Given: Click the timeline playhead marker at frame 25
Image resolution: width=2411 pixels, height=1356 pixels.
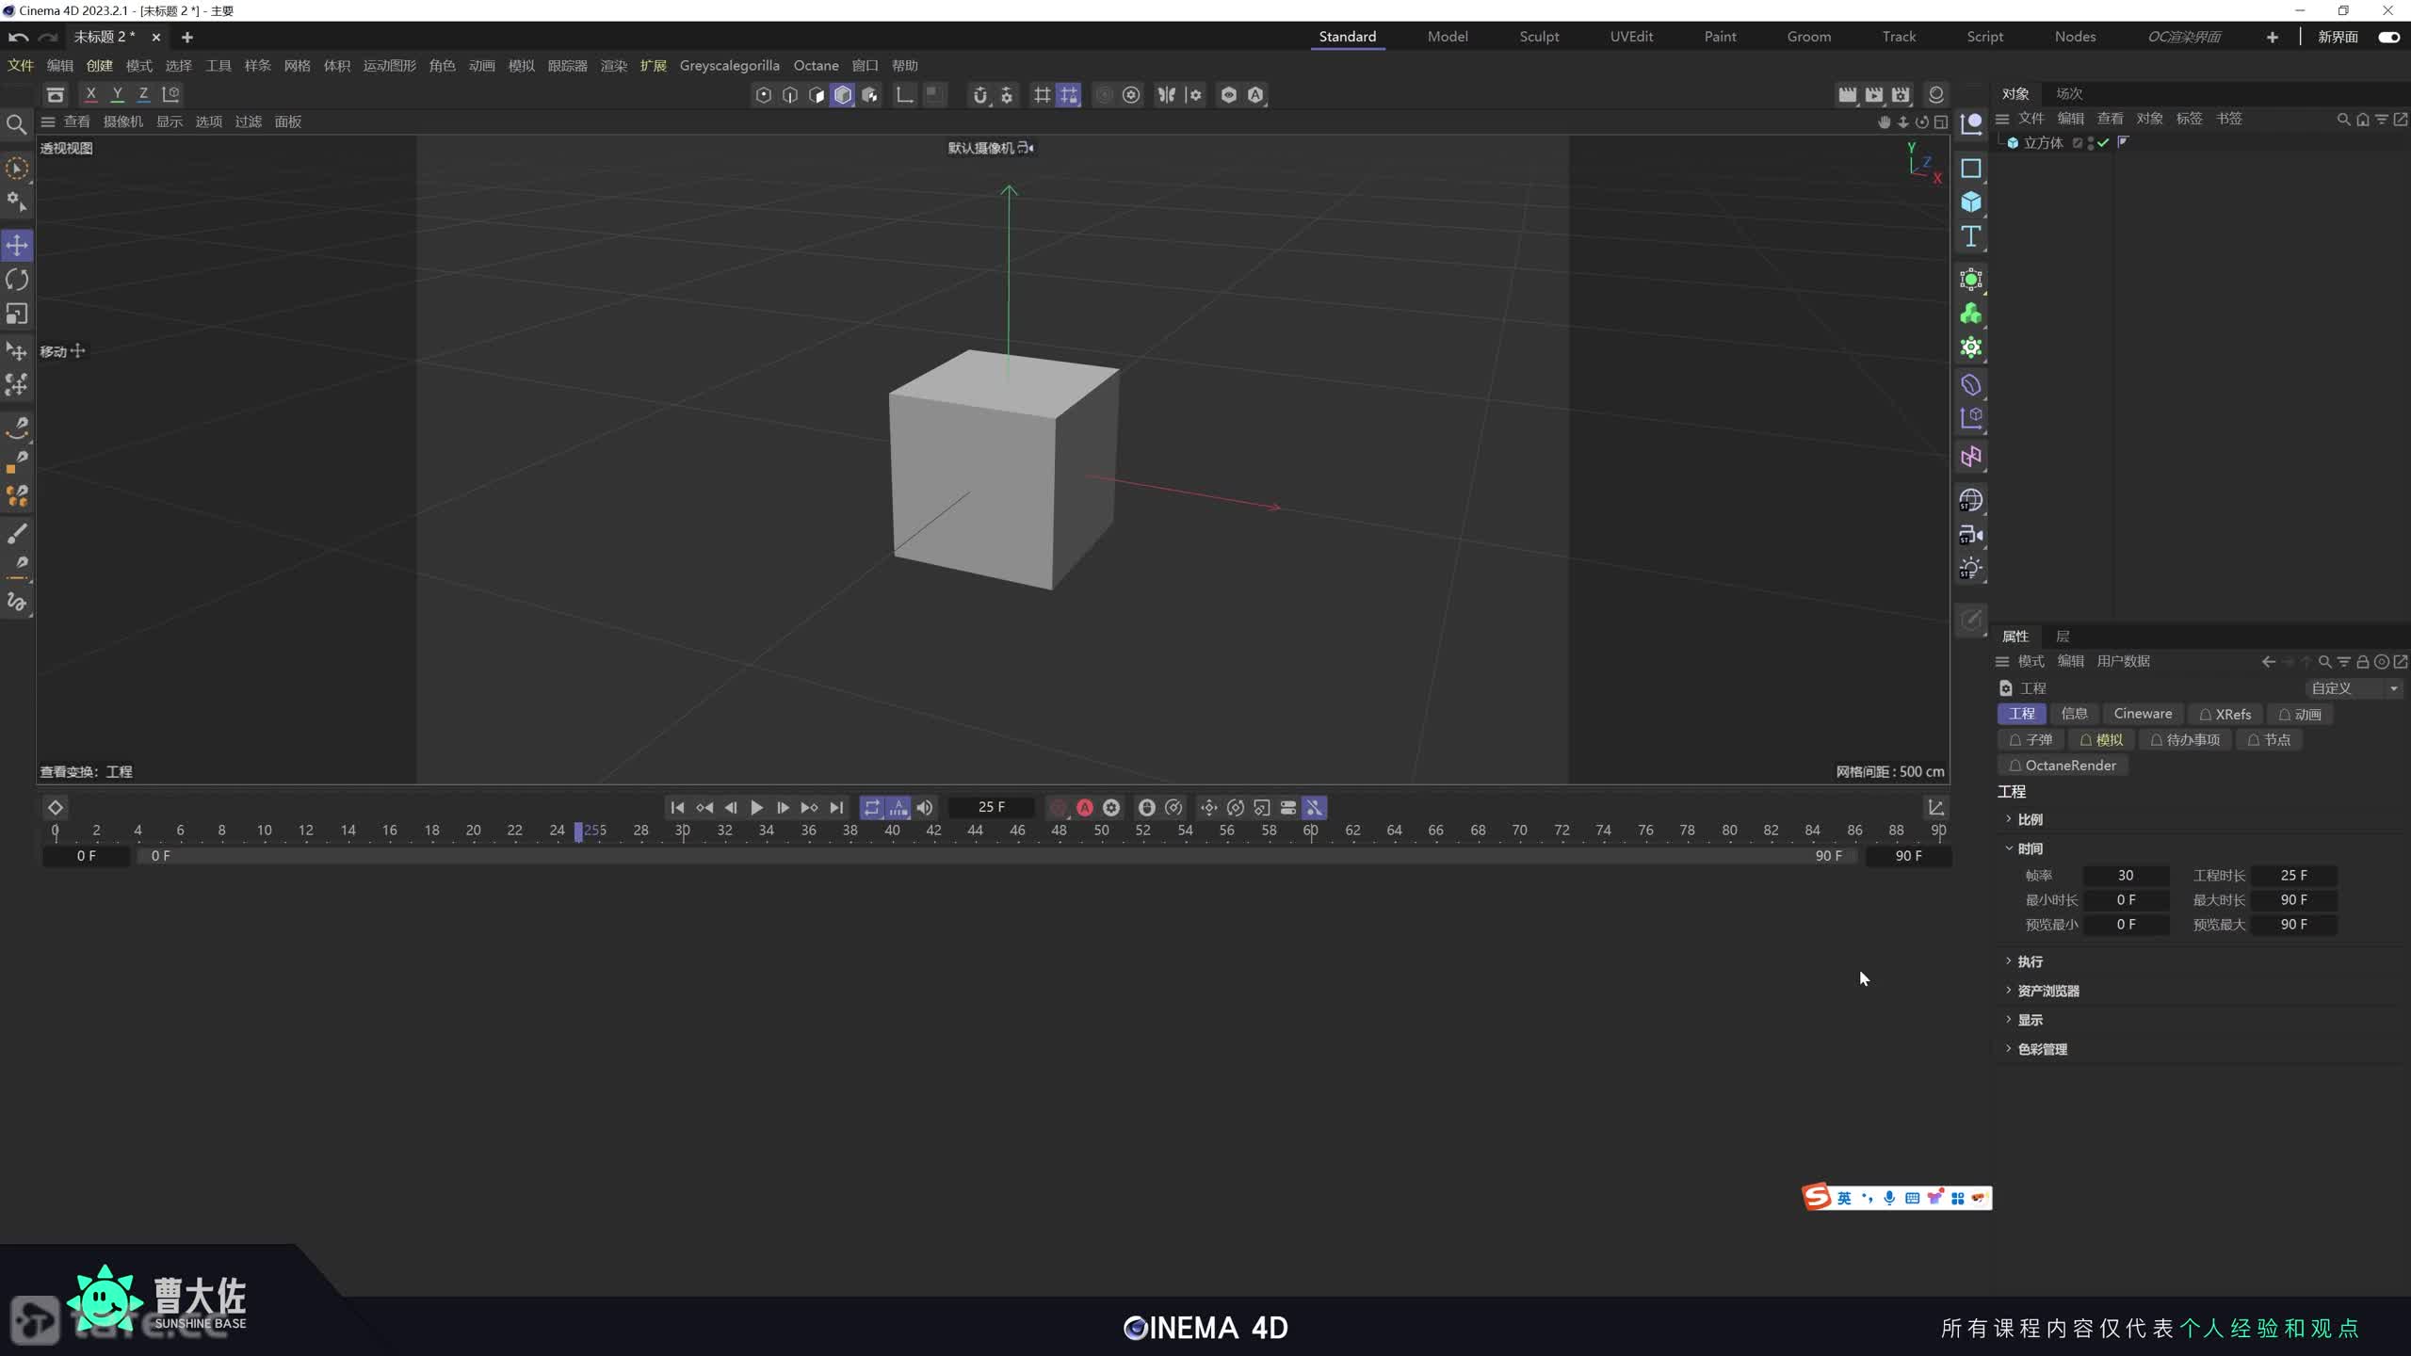Looking at the screenshot, I should (578, 831).
